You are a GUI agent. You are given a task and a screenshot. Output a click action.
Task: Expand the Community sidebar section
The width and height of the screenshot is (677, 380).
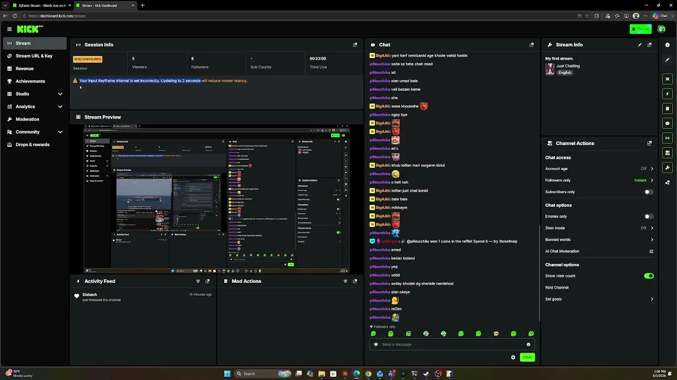[60, 132]
